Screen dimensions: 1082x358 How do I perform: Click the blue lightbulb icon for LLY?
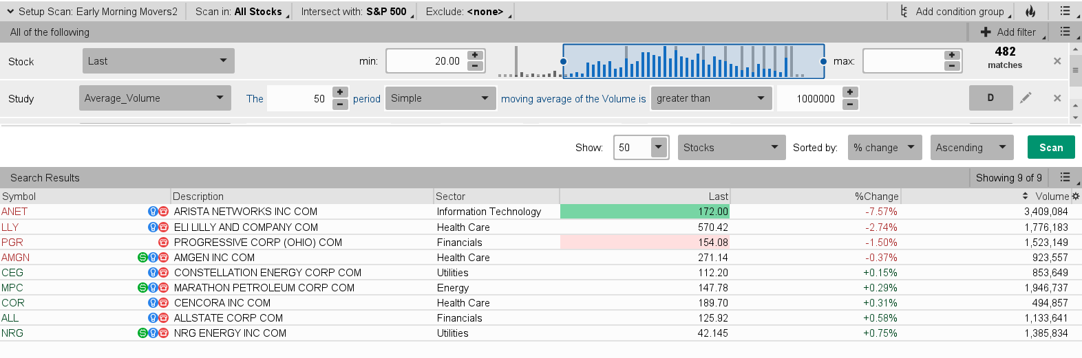pos(153,227)
